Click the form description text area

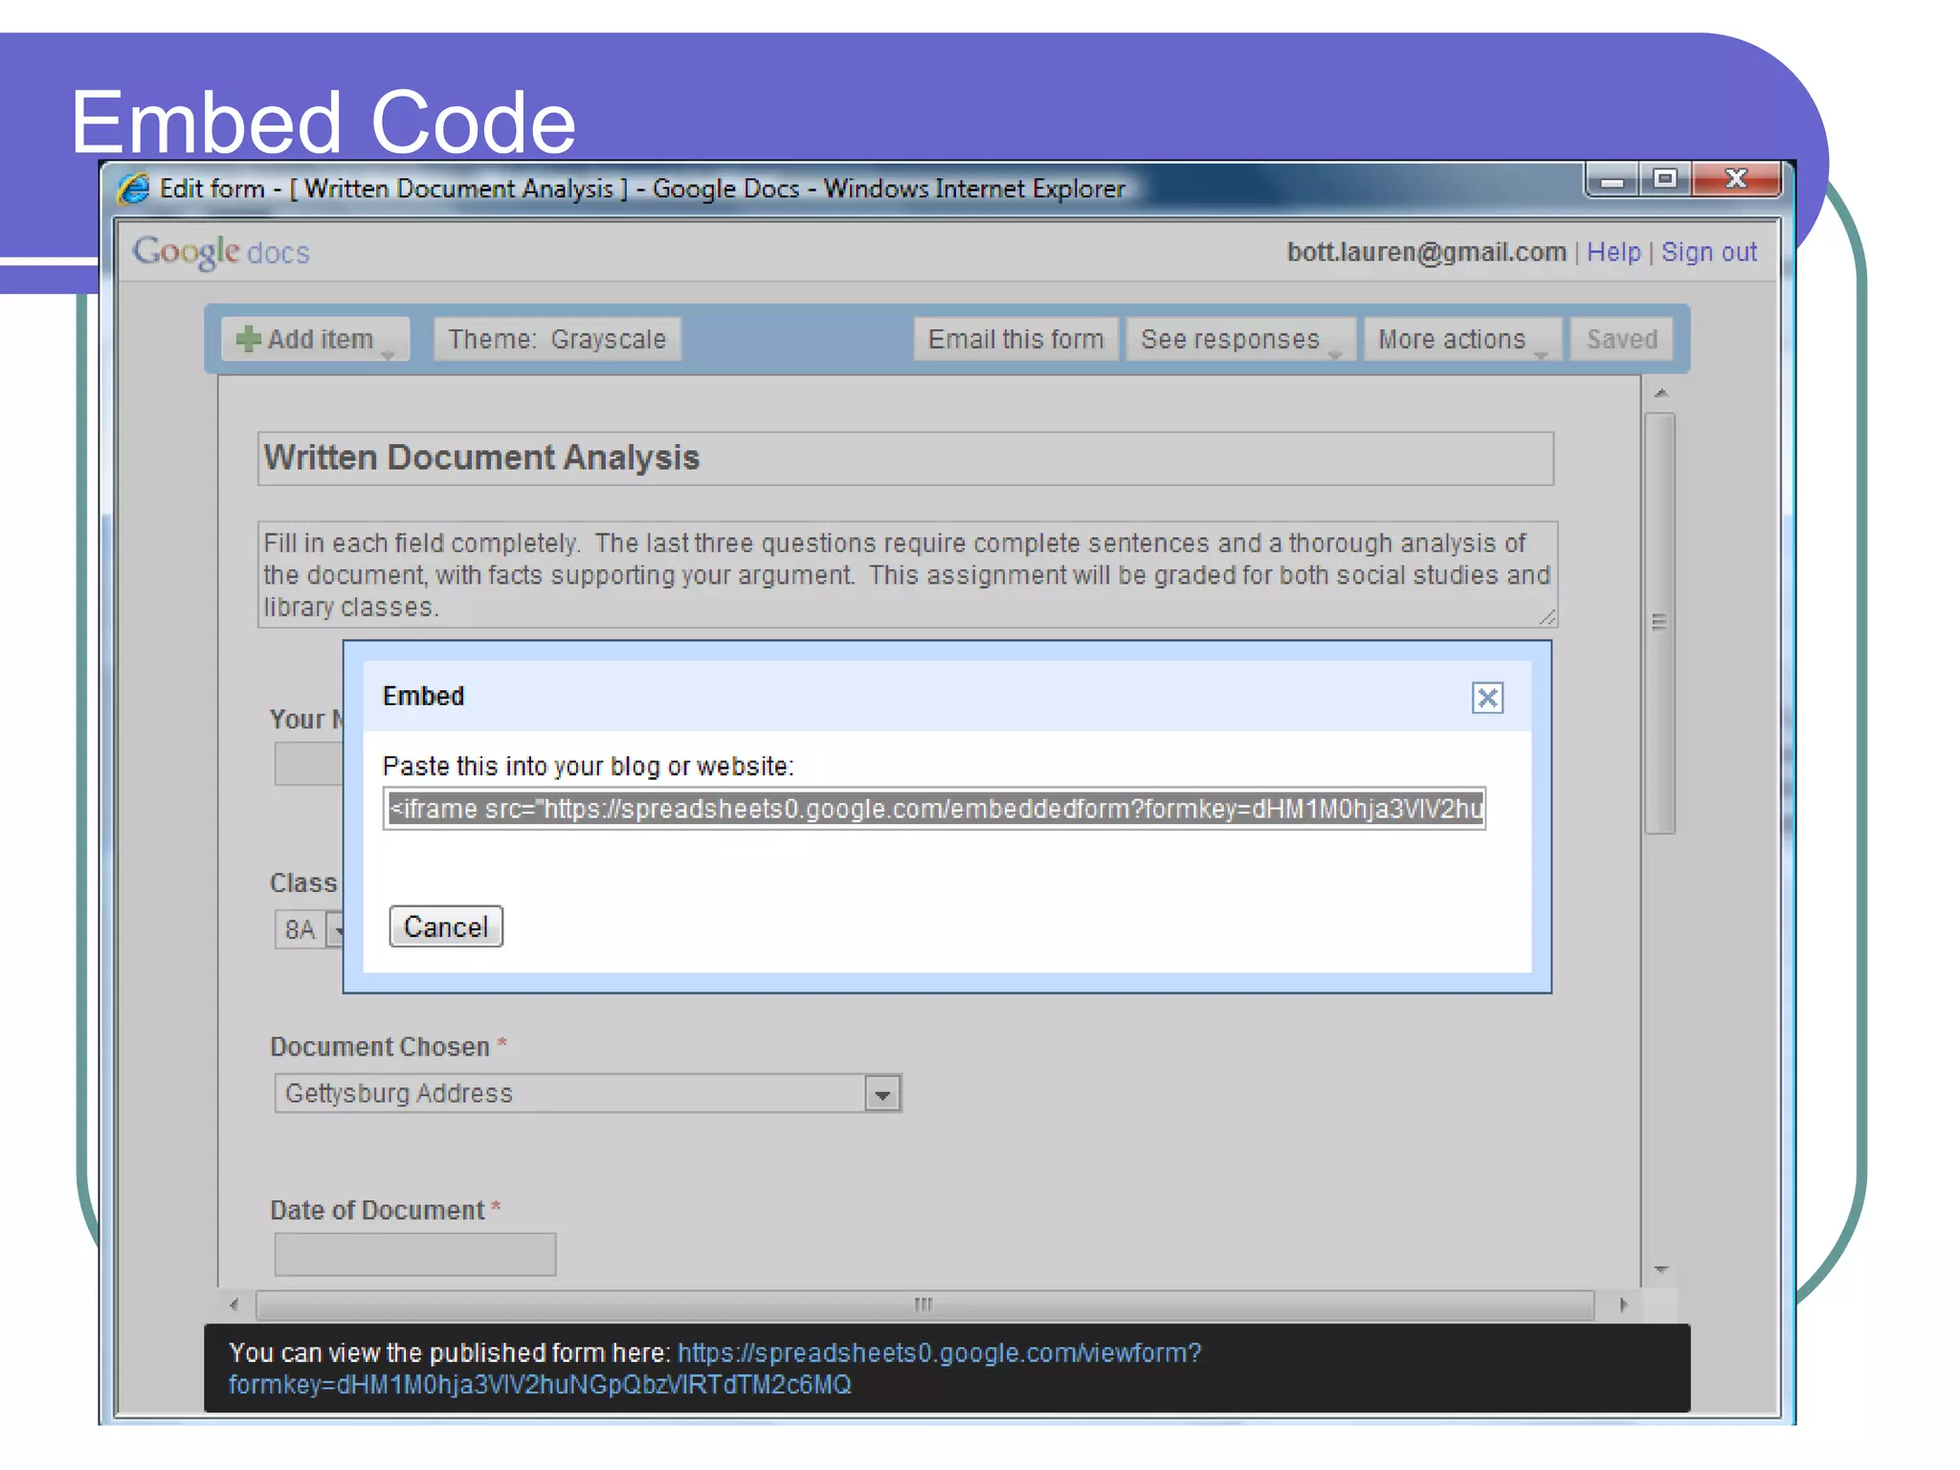907,574
